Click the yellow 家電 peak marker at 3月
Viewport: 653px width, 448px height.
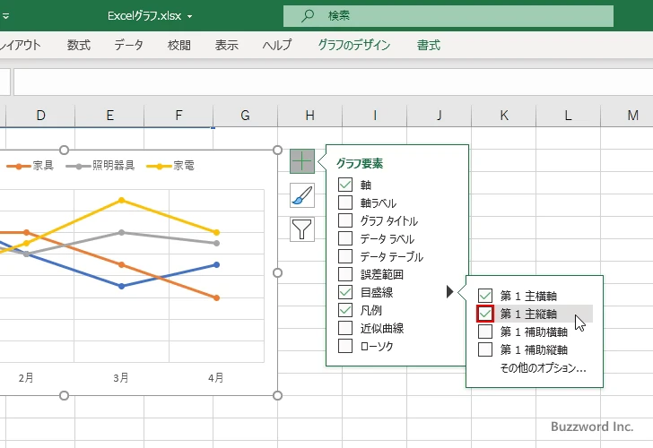click(122, 201)
